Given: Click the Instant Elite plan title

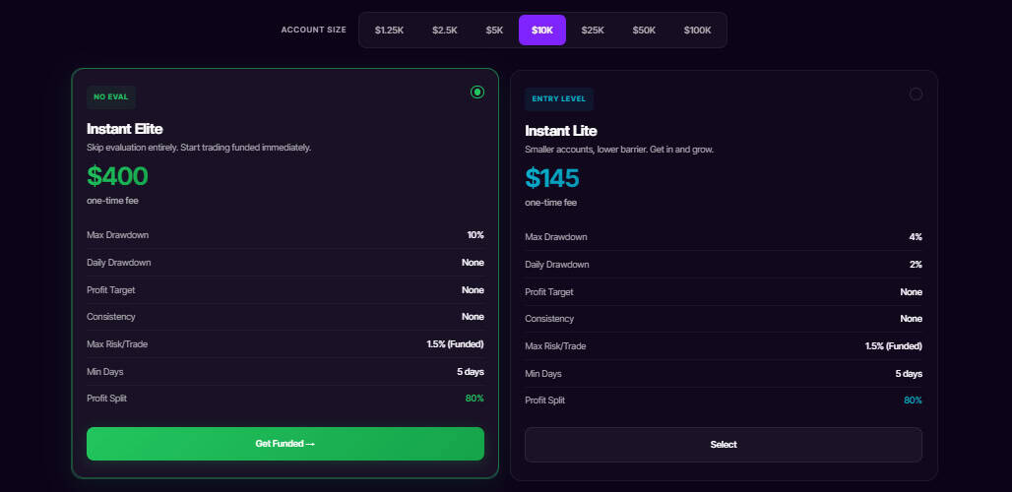Looking at the screenshot, I should [125, 129].
